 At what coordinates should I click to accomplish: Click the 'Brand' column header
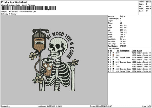click(x=139, y=51)
